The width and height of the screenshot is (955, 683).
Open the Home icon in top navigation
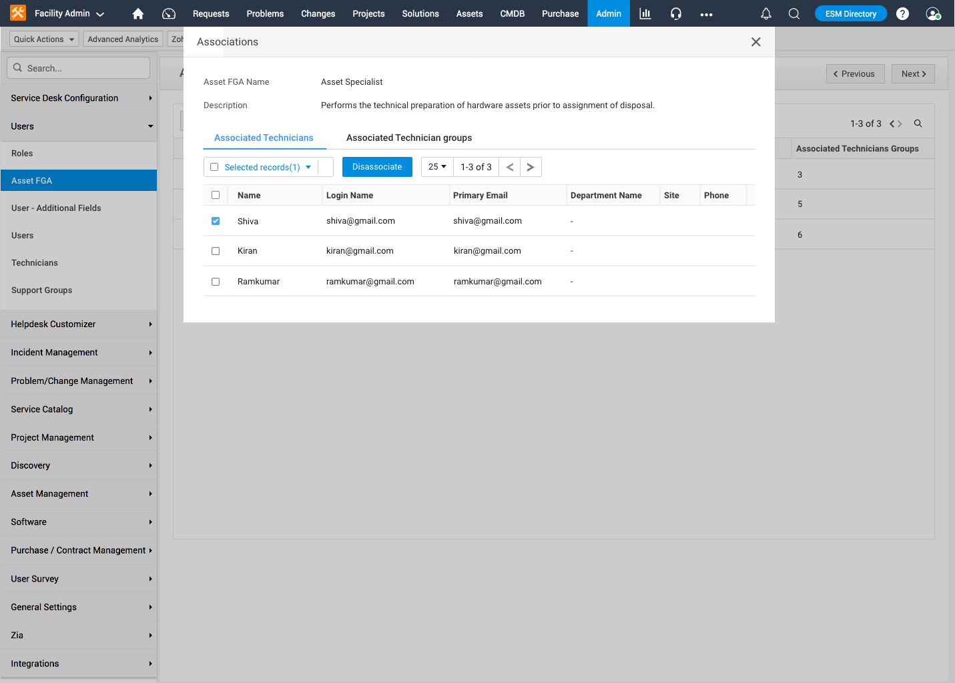tap(137, 13)
